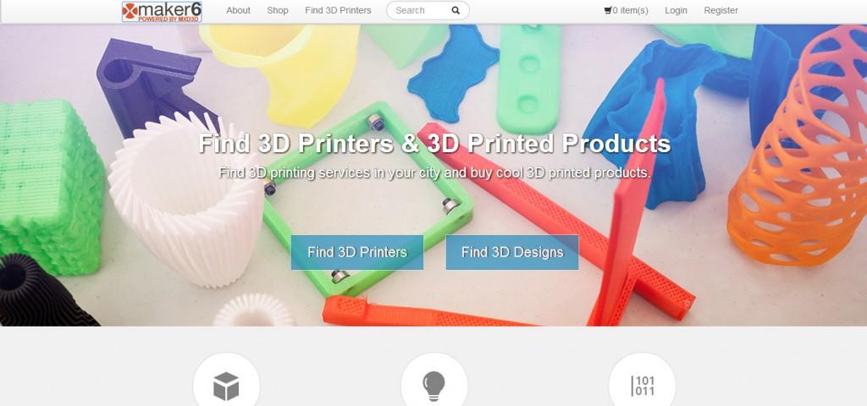The height and width of the screenshot is (406, 867).
Task: Click the blue Find 3D Designs button
Action: click(512, 252)
